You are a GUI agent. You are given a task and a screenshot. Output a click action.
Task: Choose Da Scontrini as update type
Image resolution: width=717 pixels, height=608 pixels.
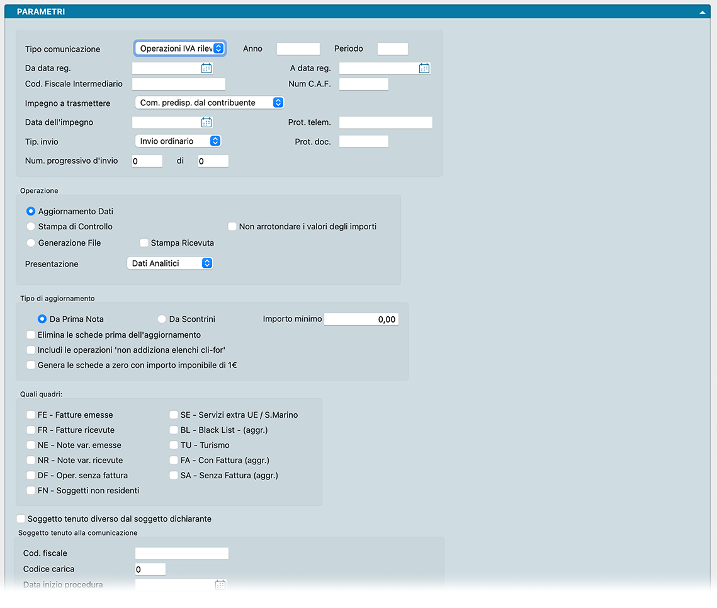[x=162, y=319]
